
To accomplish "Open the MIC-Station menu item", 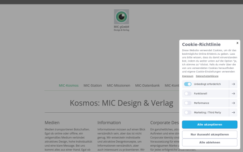I will coord(93,86).
